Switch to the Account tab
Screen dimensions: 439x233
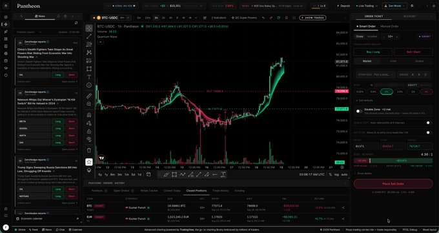point(409,16)
